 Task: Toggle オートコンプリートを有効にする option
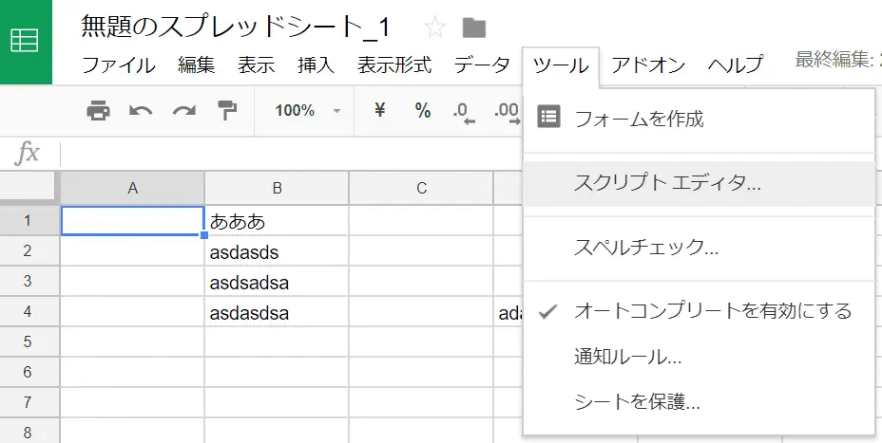tap(712, 311)
